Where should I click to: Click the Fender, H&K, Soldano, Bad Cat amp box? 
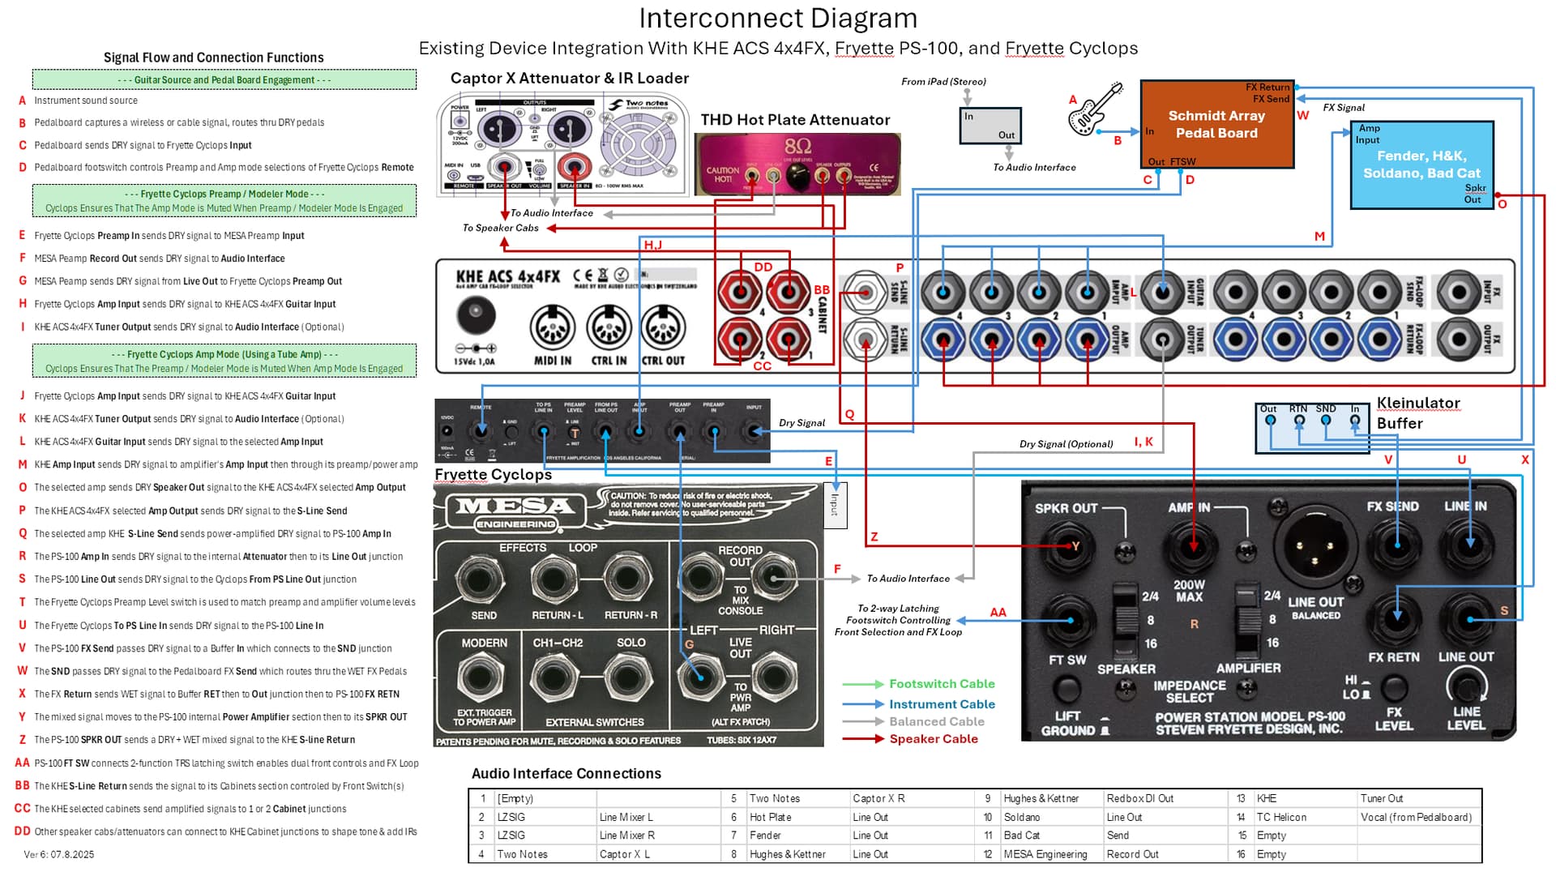[x=1421, y=165]
